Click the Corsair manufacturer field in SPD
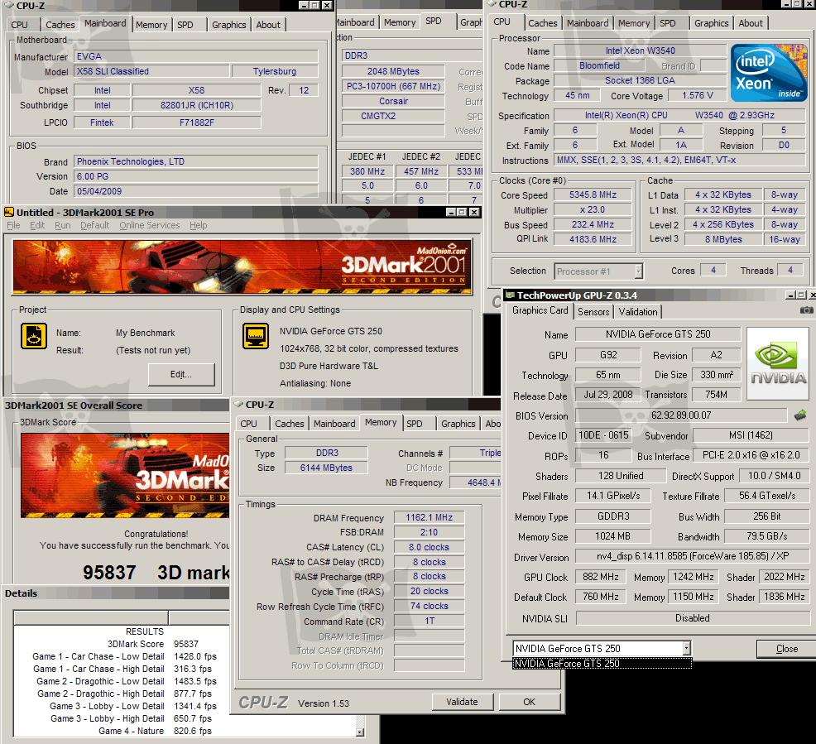 [393, 101]
